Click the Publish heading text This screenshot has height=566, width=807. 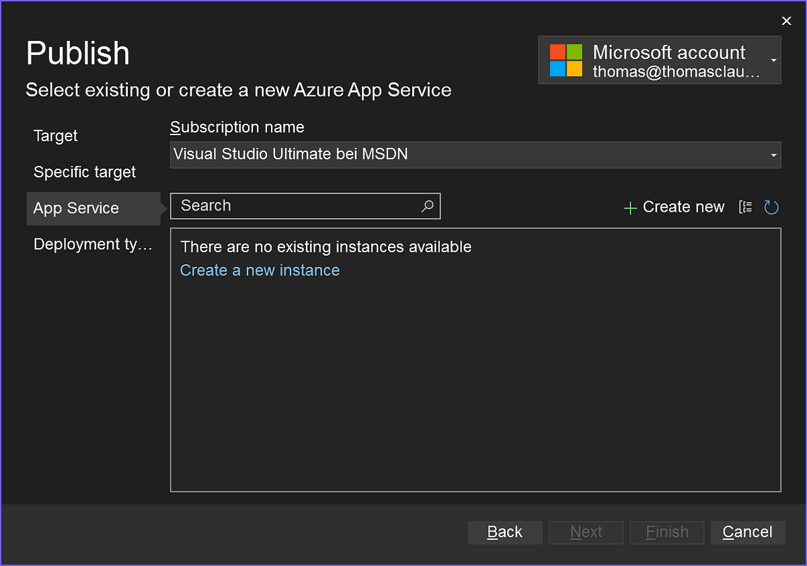click(78, 53)
